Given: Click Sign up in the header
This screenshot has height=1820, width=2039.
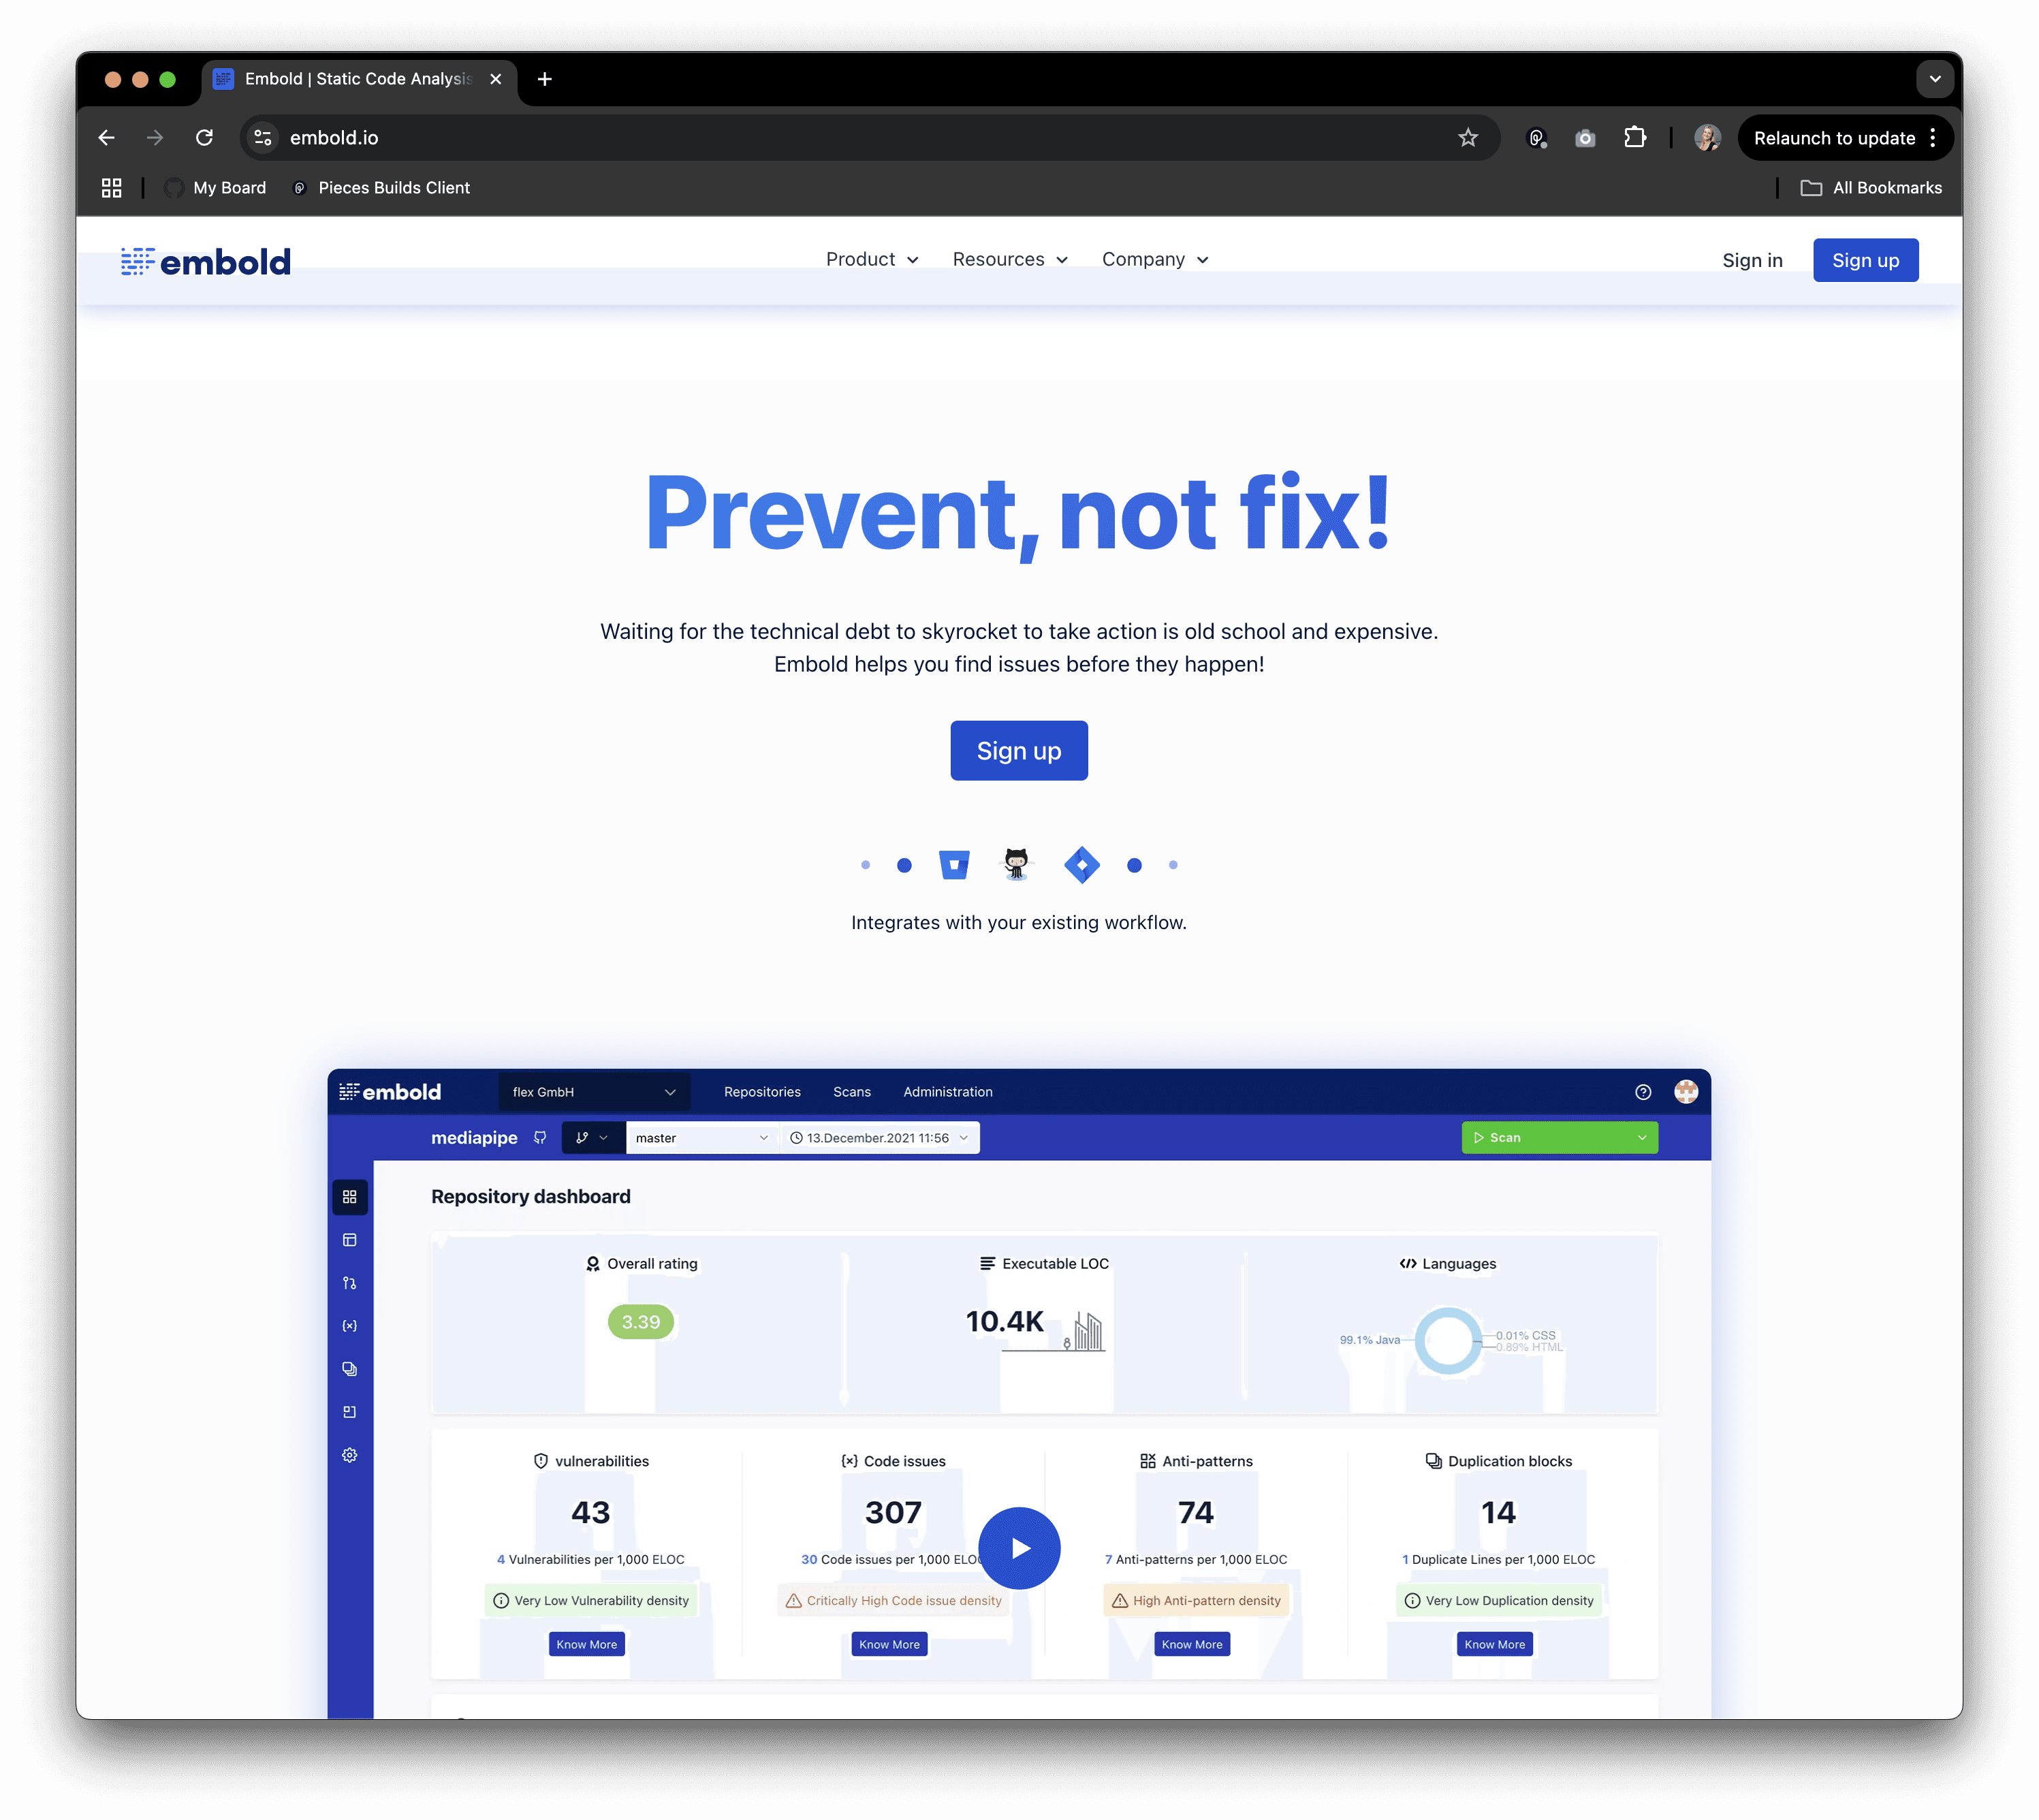Looking at the screenshot, I should pyautogui.click(x=1865, y=260).
